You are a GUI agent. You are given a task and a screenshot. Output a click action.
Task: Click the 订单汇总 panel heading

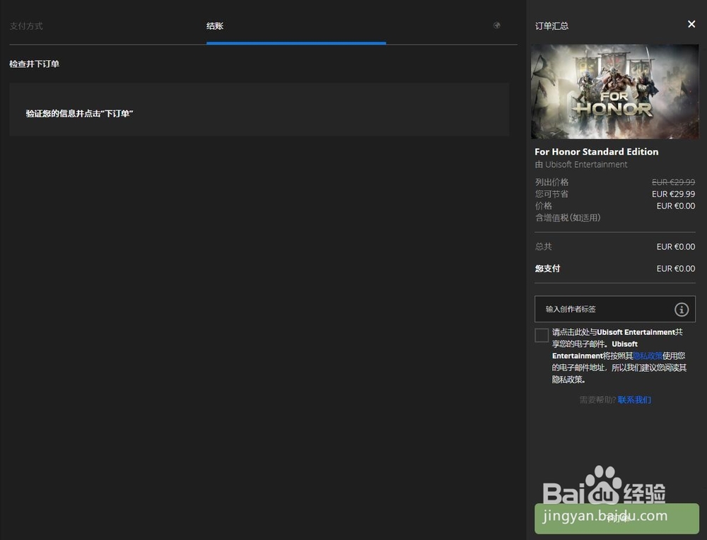pos(551,26)
